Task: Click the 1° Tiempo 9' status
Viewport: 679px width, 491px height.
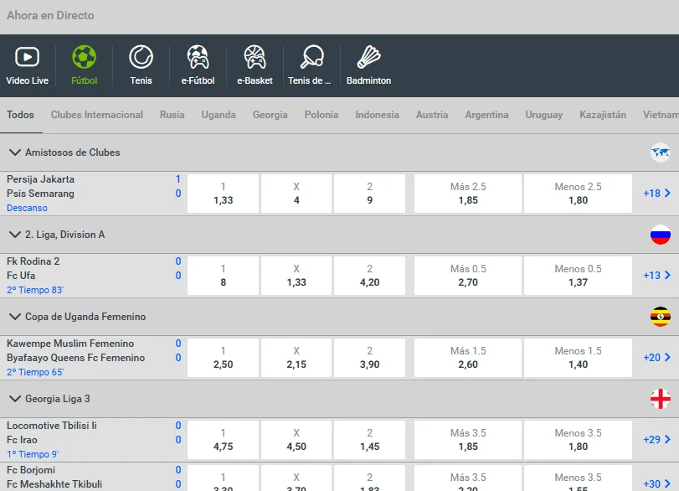Action: (33, 454)
